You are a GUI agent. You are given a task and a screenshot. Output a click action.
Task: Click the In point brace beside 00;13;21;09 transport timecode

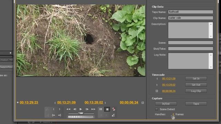(55, 103)
